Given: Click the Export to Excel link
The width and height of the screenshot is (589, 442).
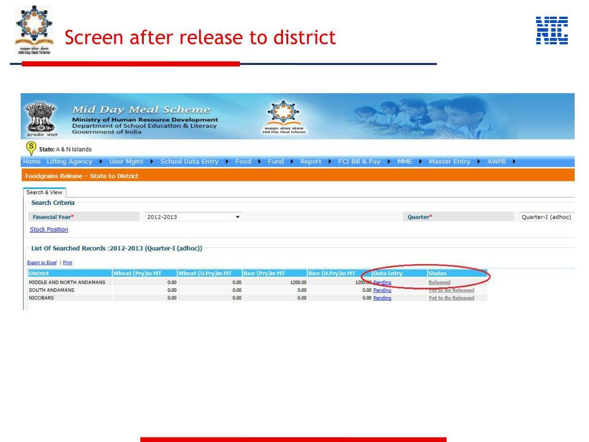Looking at the screenshot, I should pos(41,262).
